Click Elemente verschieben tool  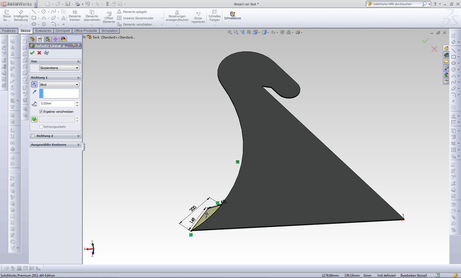coord(135,24)
